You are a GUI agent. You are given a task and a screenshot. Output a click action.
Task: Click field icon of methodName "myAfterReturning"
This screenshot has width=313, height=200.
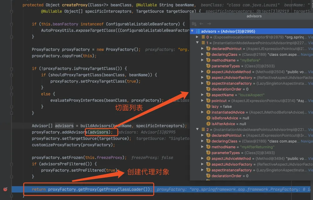(208, 147)
